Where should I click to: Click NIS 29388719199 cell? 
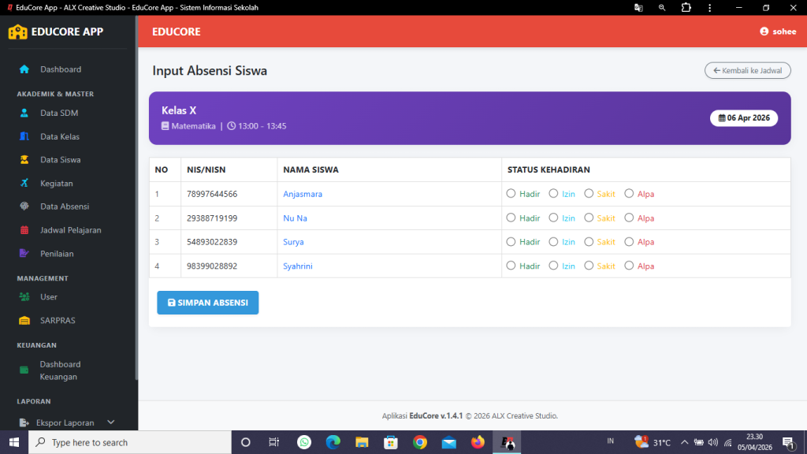click(229, 218)
